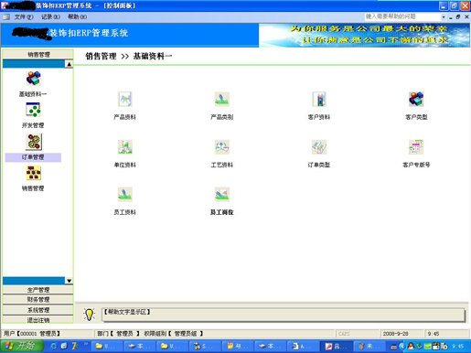
Task: Open the 帮助 menu
Action: click(x=77, y=16)
